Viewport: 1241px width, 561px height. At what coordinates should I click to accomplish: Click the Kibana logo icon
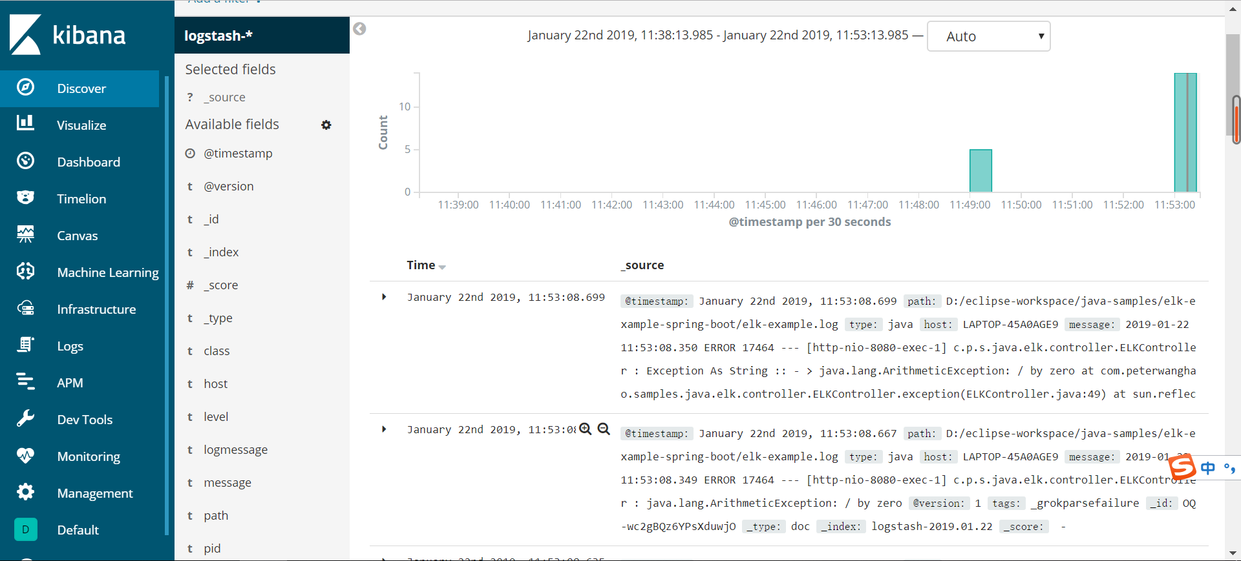point(26,34)
